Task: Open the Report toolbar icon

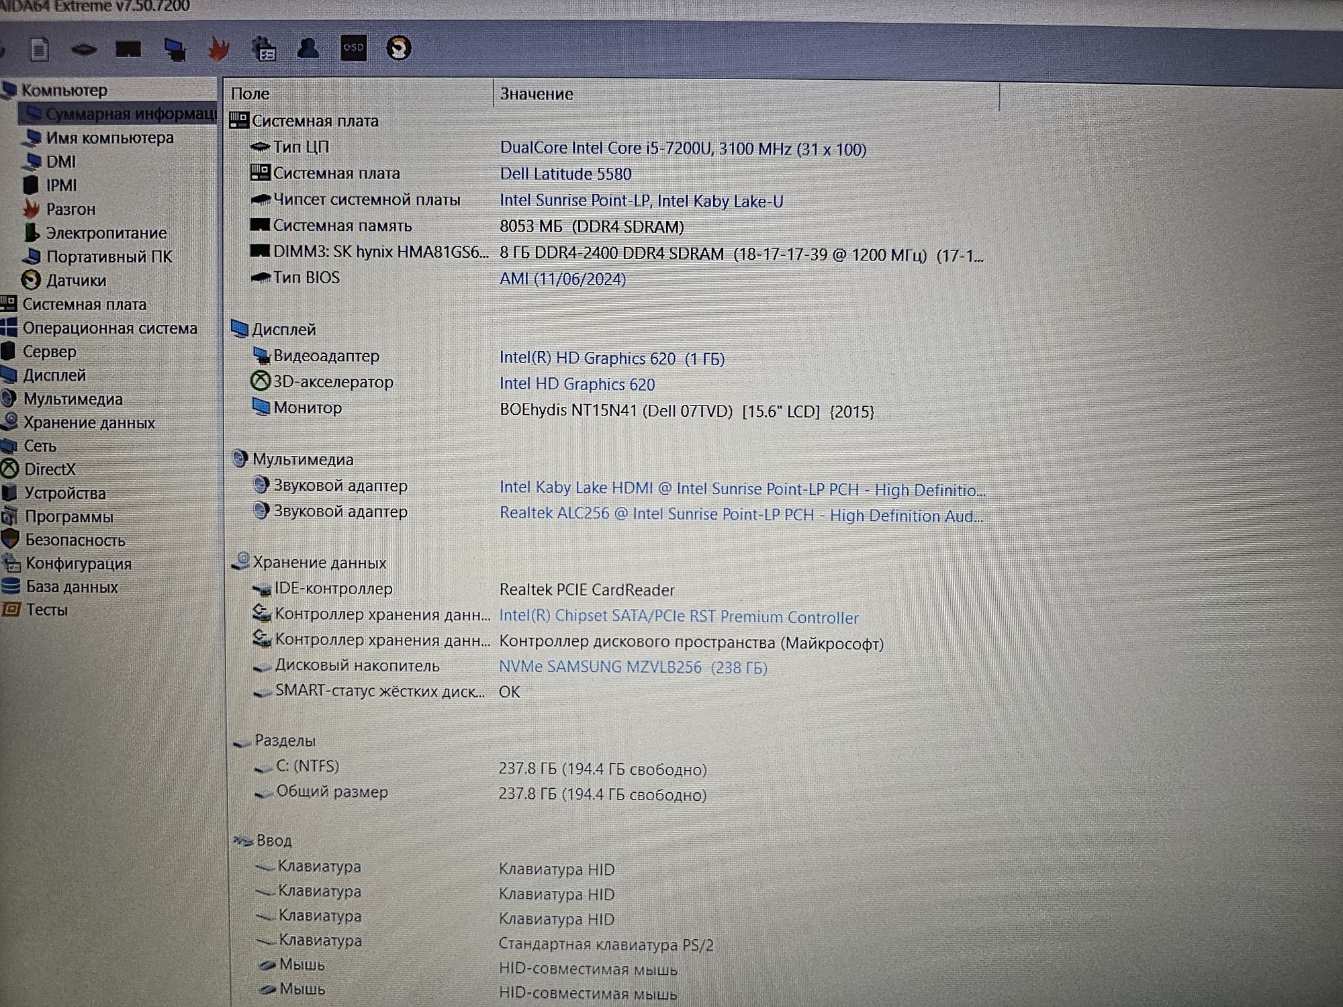Action: [x=40, y=49]
